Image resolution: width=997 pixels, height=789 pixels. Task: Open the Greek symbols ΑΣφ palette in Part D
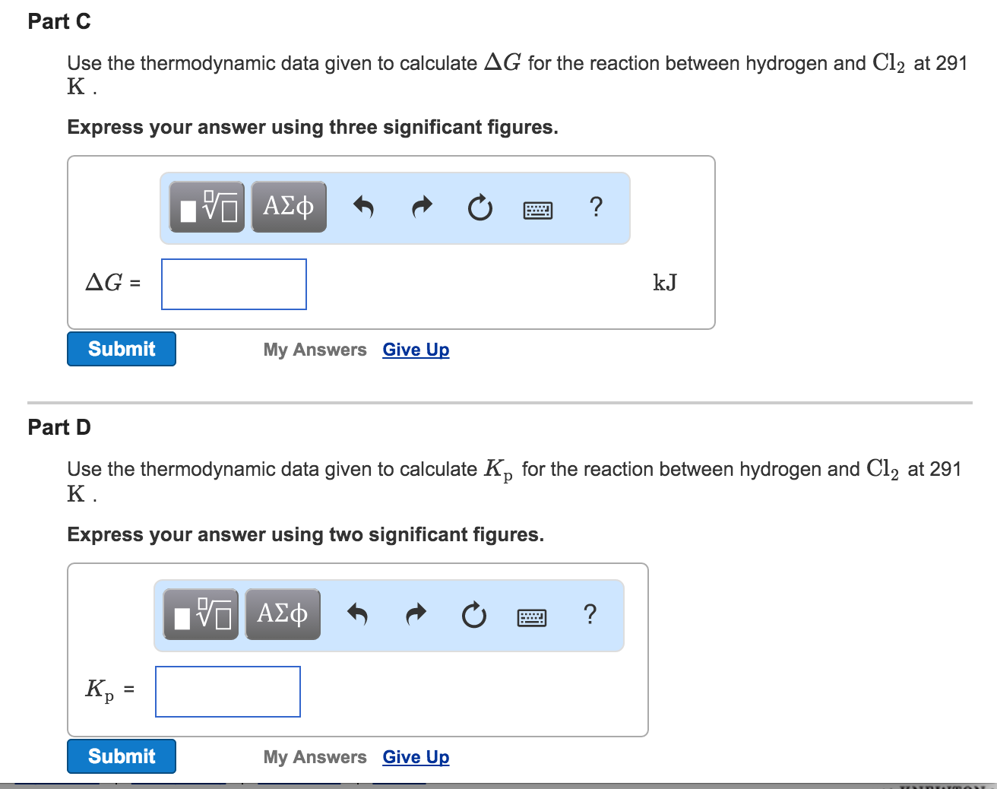coord(282,614)
